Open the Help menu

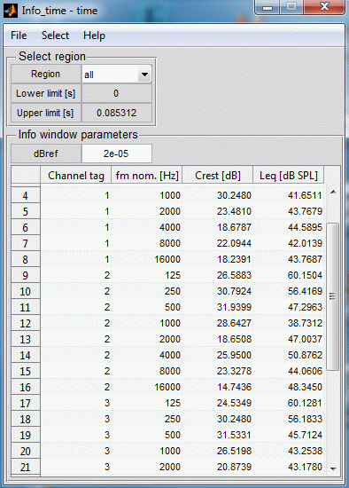(x=94, y=35)
